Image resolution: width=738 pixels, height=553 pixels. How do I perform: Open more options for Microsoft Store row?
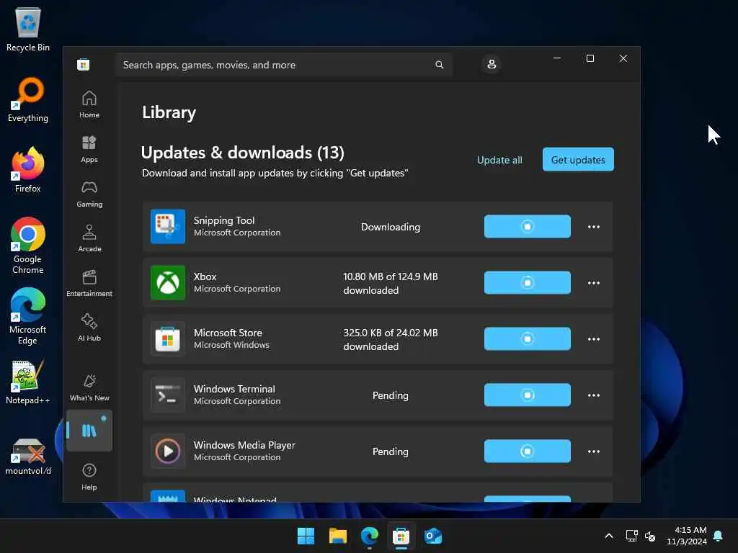click(x=594, y=339)
